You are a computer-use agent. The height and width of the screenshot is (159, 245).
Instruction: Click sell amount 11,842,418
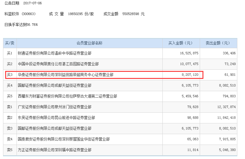pyautogui.click(x=226, y=118)
